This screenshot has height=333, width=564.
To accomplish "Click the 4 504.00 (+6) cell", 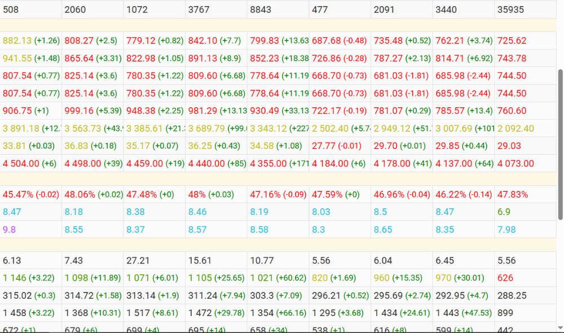I will pos(30,164).
